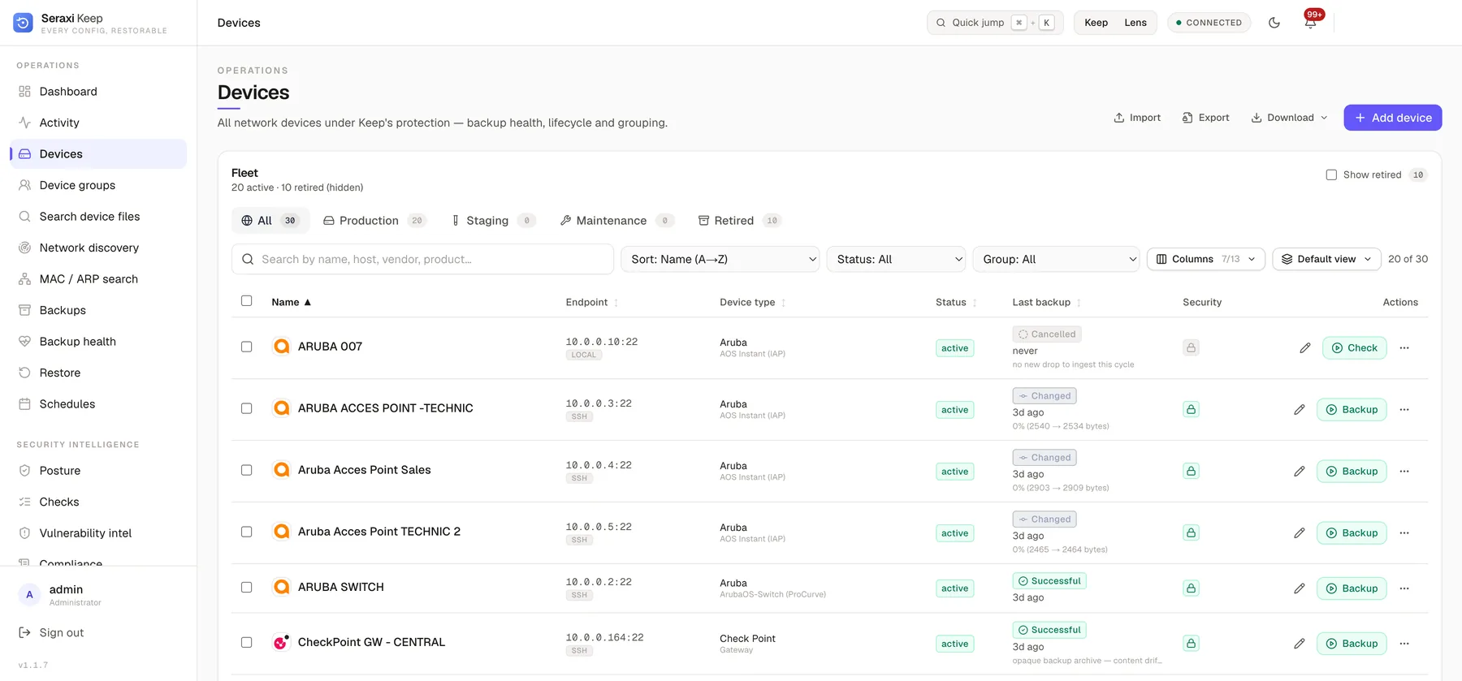Click green lock icon for Aruba Acces Point Sales
The image size is (1462, 681).
1191,471
